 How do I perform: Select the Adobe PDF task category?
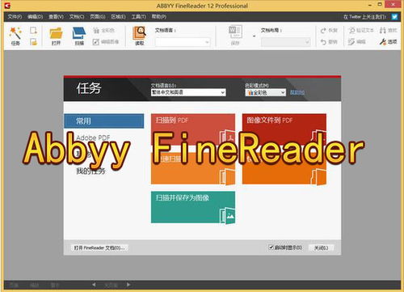tap(93, 138)
